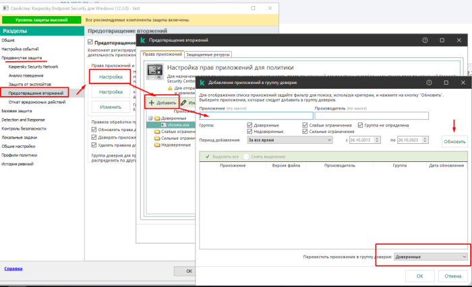Toggle the Сильные ограничения filter checkbox
Screen dimensions: 472x287
[305, 131]
